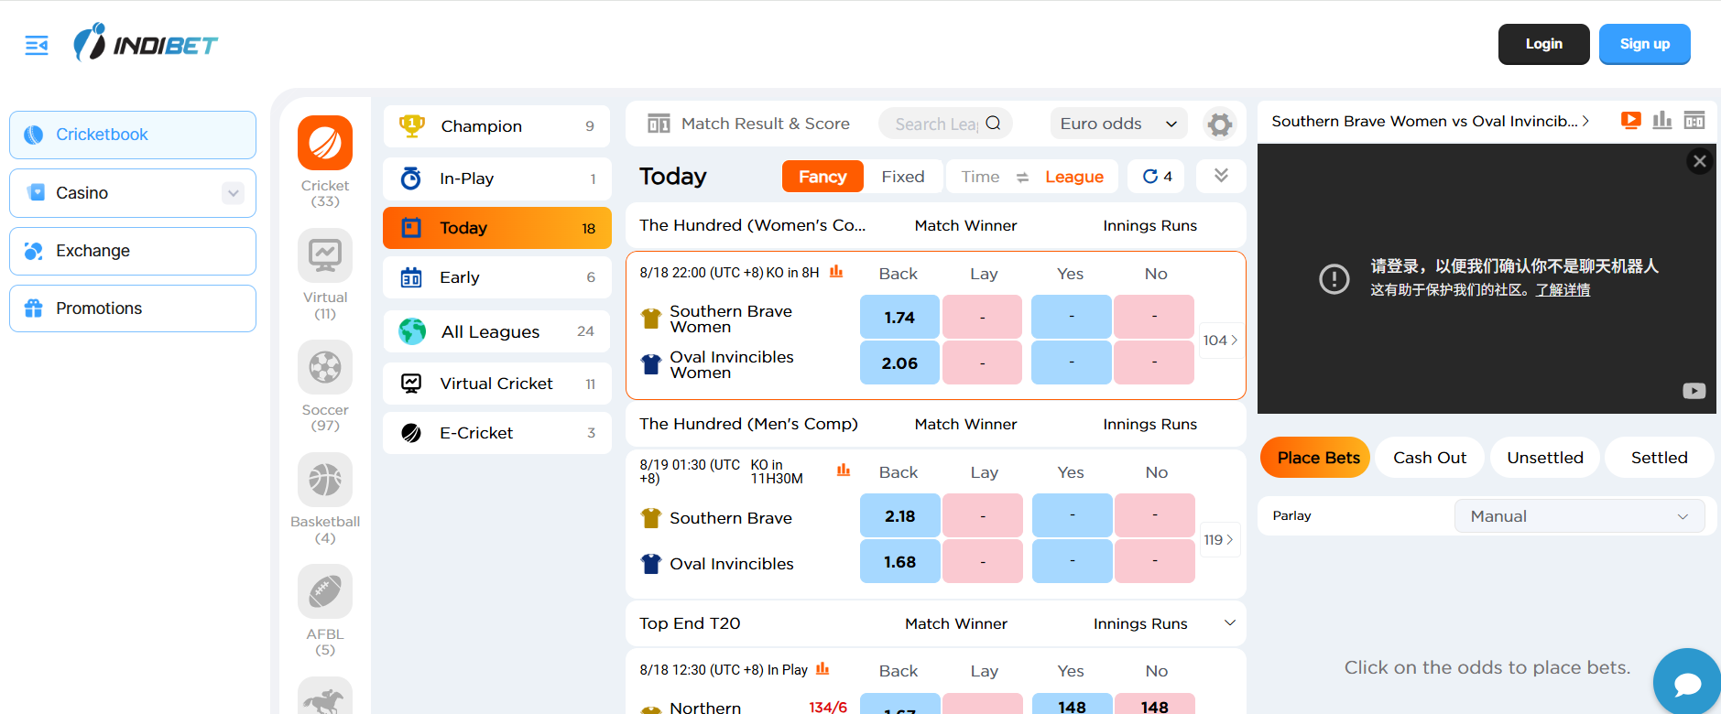The width and height of the screenshot is (1721, 714).
Task: Expand 119 more markets for Men's match
Action: (1219, 540)
